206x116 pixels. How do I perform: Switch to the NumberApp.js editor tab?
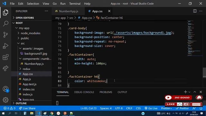point(68,11)
